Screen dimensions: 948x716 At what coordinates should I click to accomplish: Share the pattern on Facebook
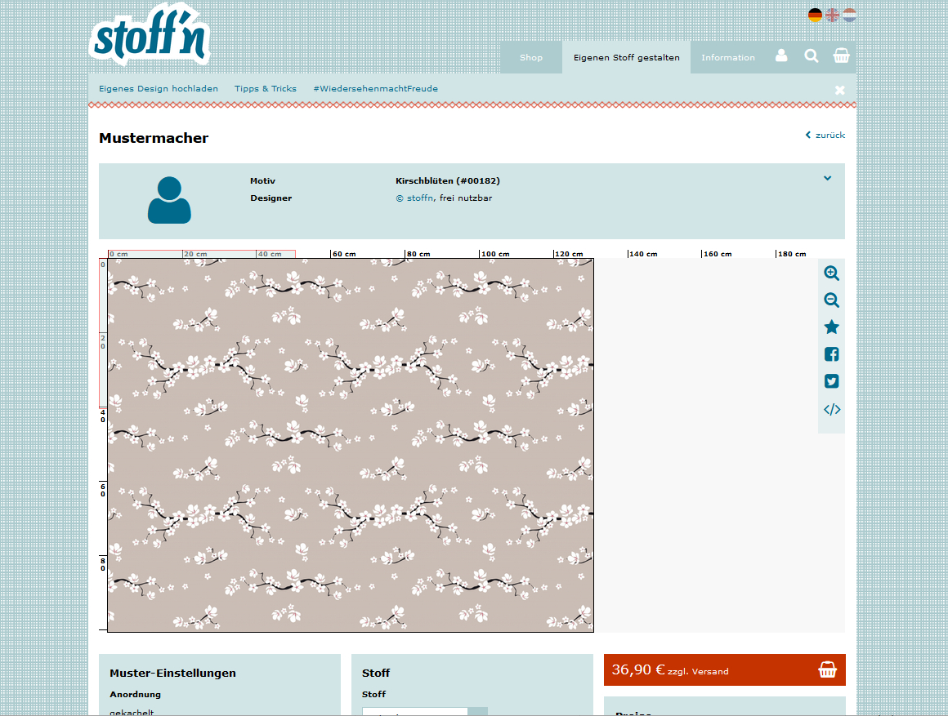pyautogui.click(x=831, y=354)
